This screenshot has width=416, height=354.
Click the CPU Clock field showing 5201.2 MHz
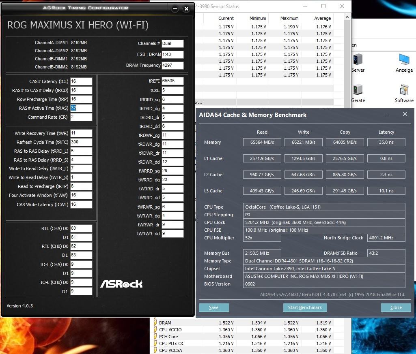(324, 222)
